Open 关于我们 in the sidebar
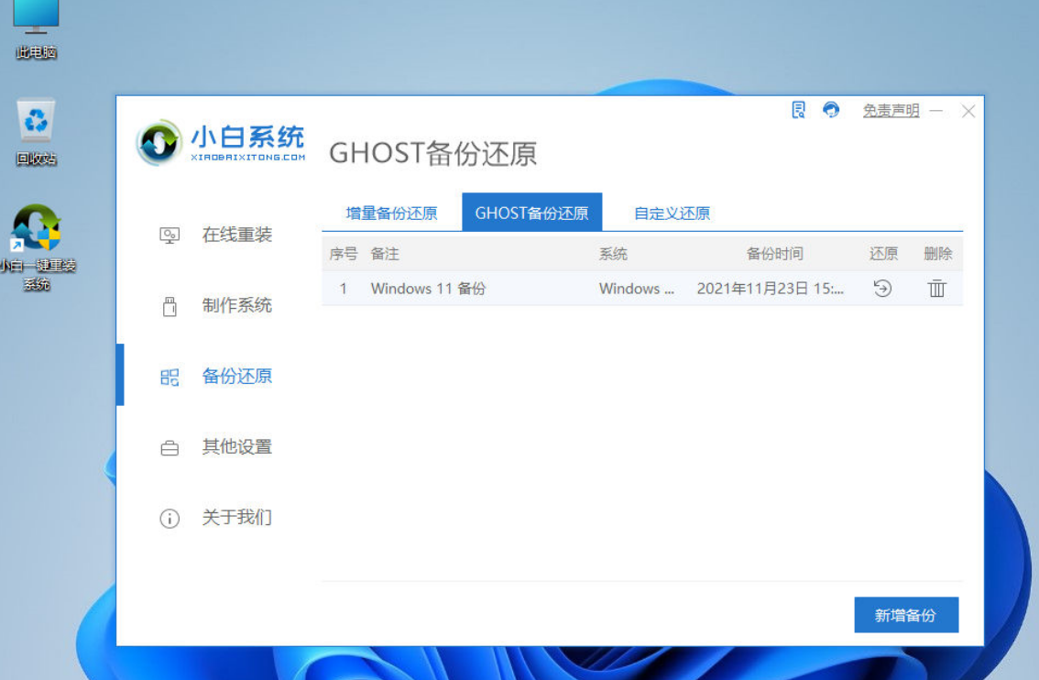Screen dimensions: 1039x680 tap(237, 517)
